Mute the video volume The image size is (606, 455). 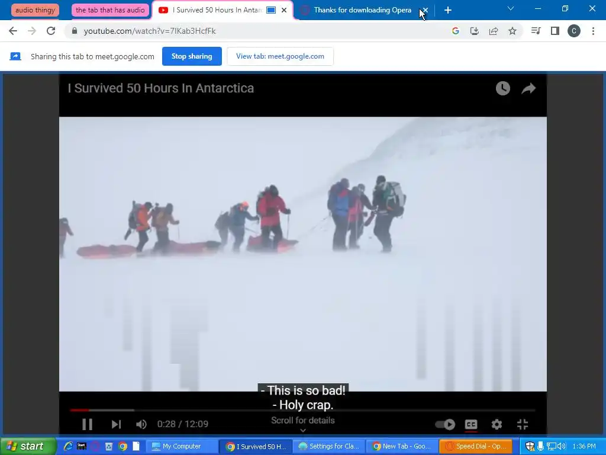[141, 424]
